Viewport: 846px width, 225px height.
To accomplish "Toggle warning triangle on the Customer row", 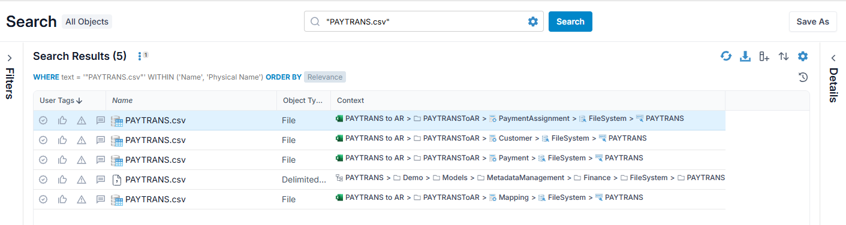I will pos(82,140).
